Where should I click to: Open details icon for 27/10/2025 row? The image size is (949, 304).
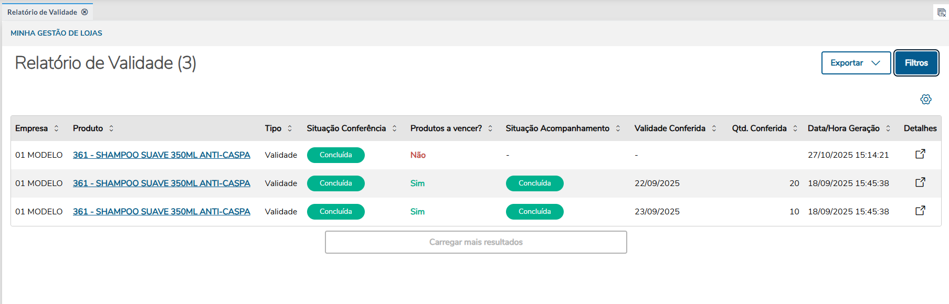(x=920, y=154)
